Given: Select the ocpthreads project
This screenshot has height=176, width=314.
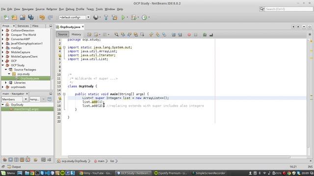Looking at the screenshot, I should 18,87.
